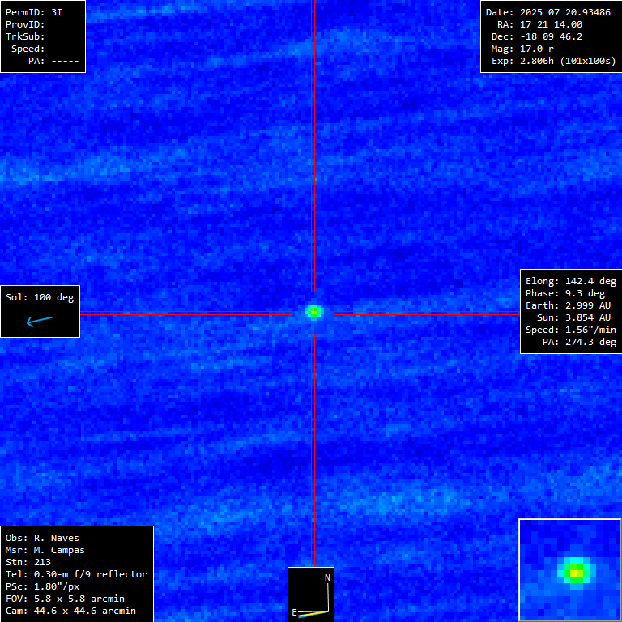Click the 'Date: 2025 07 20.93486' text
622x622 pixels.
pos(548,12)
